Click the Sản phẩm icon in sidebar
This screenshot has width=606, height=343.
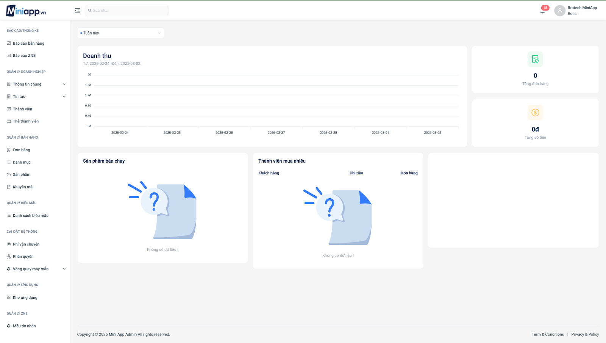(x=9, y=174)
